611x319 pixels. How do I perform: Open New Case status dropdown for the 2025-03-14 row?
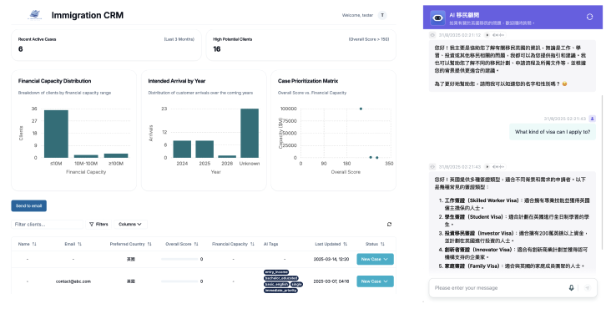(x=375, y=259)
